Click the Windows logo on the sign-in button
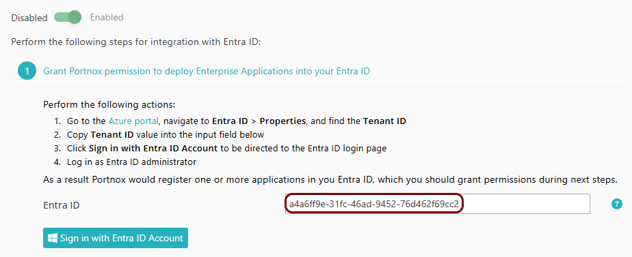The width and height of the screenshot is (632, 257). pyautogui.click(x=53, y=238)
